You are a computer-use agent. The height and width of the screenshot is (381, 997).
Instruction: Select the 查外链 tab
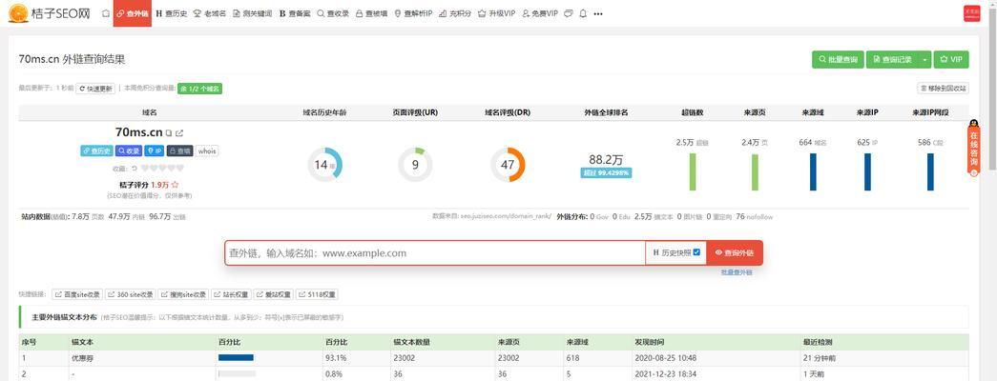tap(133, 13)
